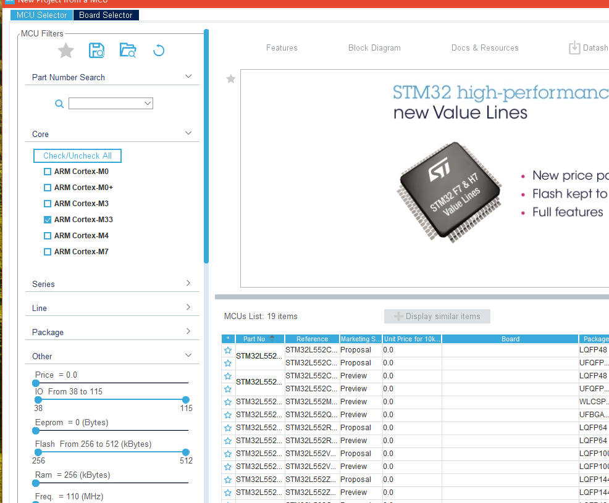Favorite the STM32L552Z Proposal row star

pos(227,480)
